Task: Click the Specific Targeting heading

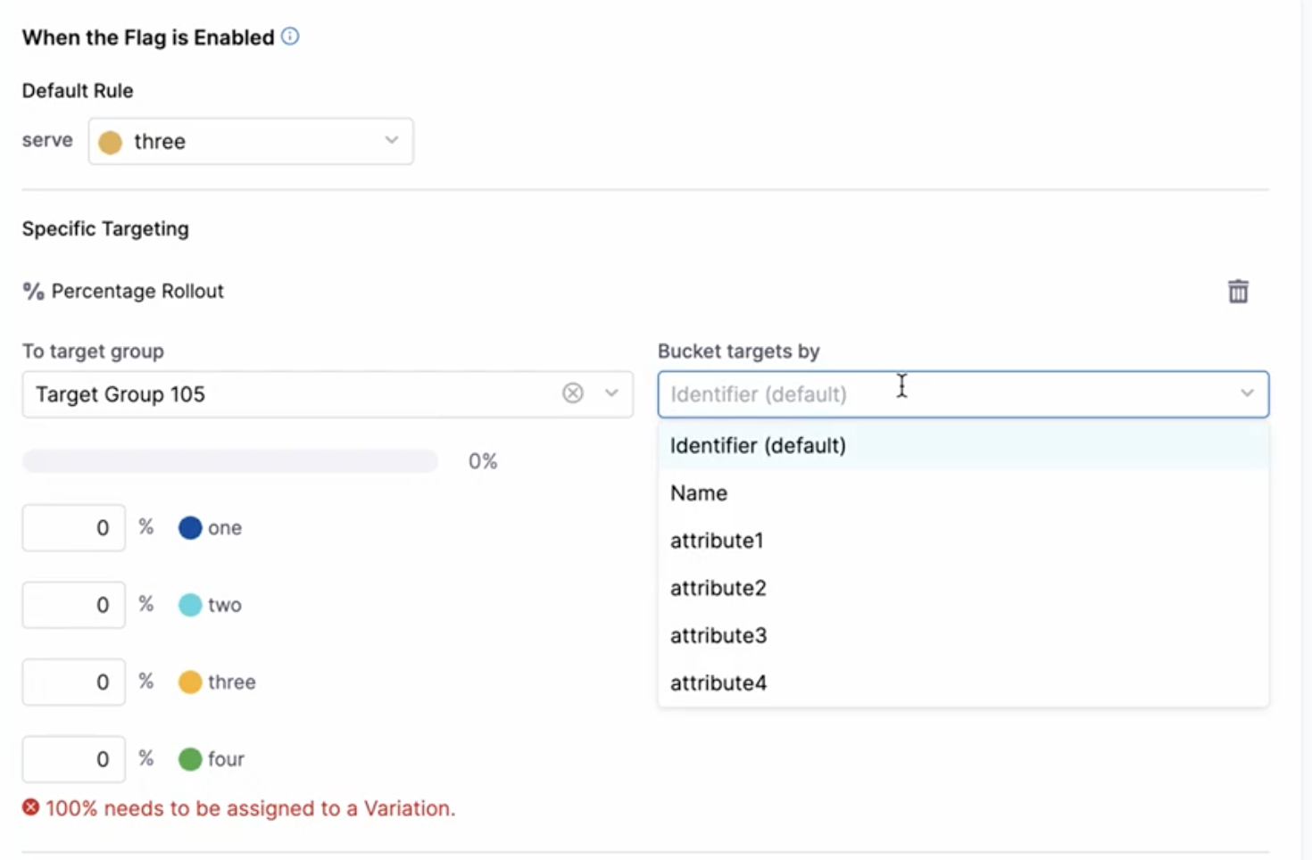Action: click(104, 228)
